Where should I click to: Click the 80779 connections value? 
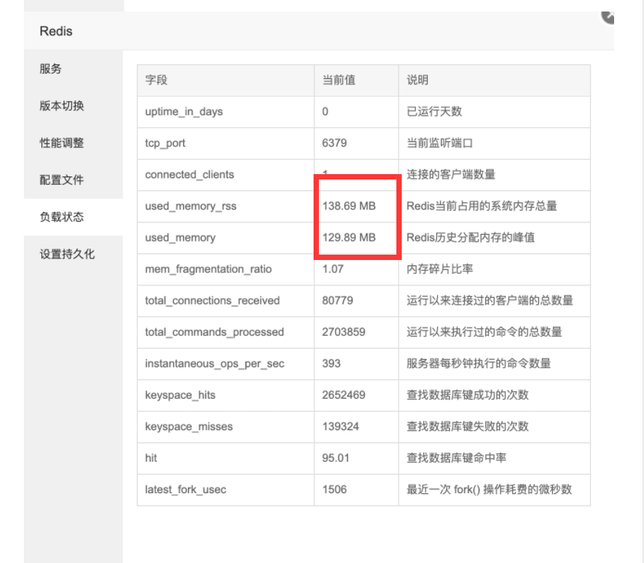[337, 301]
